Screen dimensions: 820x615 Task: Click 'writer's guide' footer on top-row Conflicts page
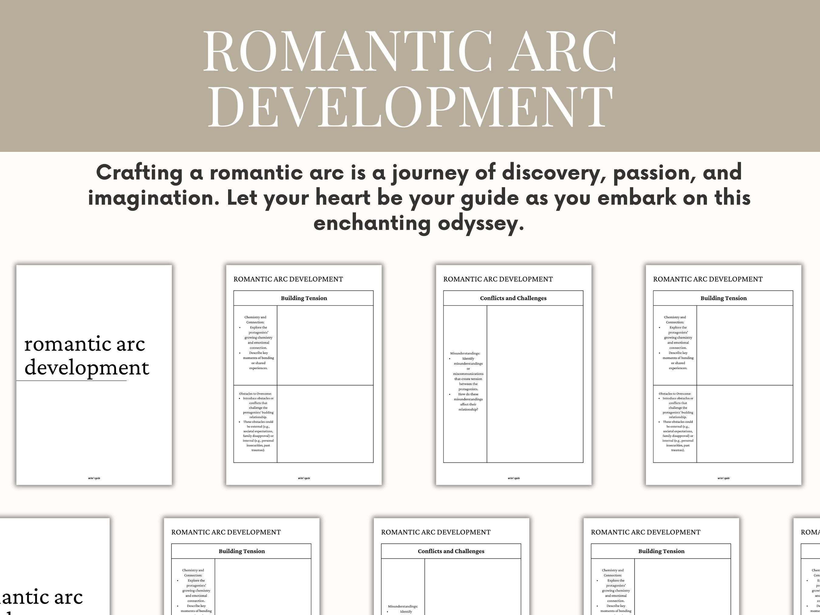point(514,478)
